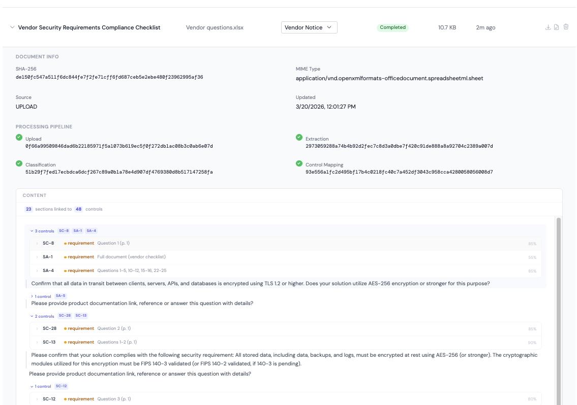
Task: Click the Updated timestamp 3/20/2026, 12:01:27 PM
Action: 326,107
